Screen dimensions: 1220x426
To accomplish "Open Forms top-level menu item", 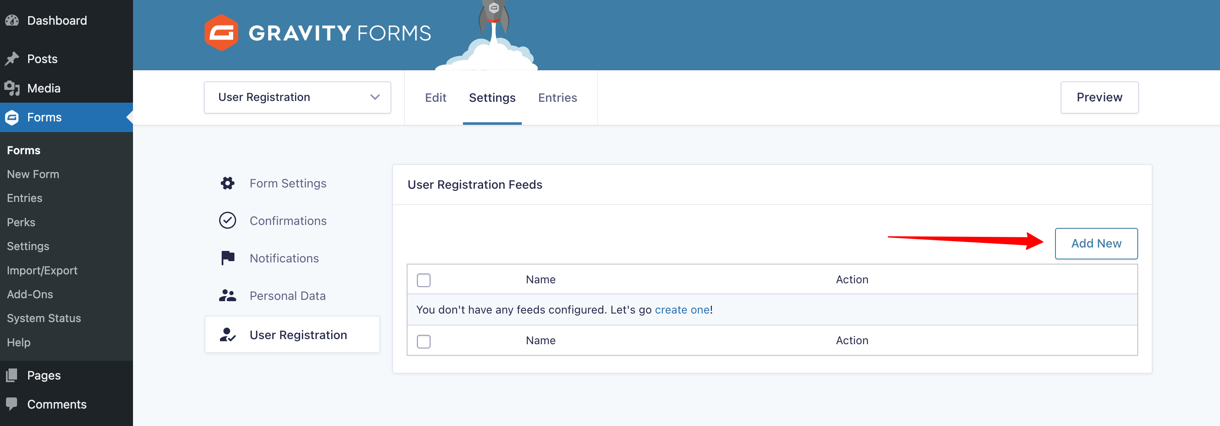I will coord(66,118).
